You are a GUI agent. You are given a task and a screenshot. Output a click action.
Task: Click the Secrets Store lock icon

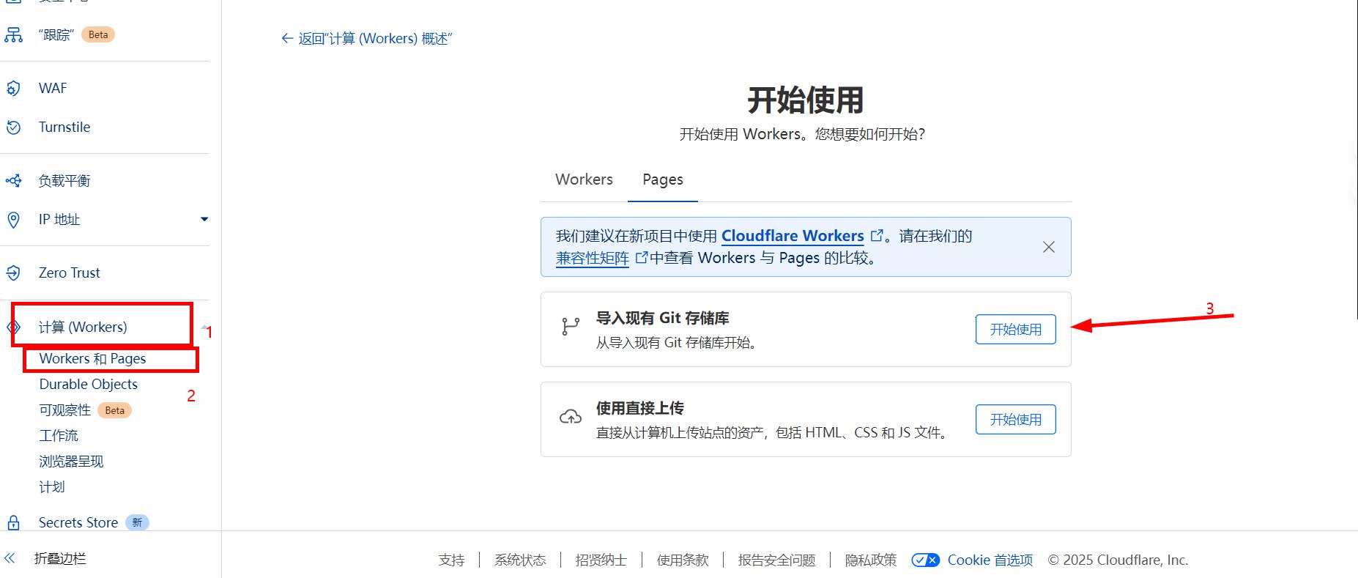click(13, 522)
